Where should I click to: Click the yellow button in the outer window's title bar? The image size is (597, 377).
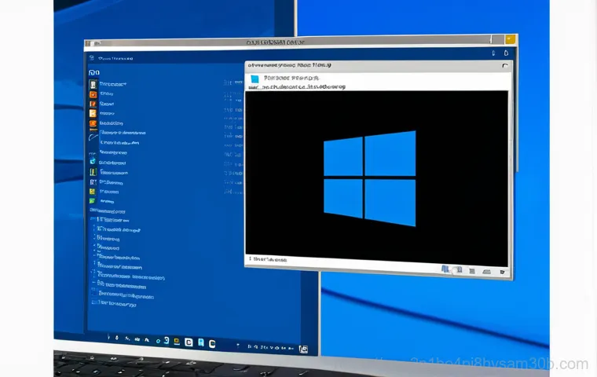click(510, 39)
